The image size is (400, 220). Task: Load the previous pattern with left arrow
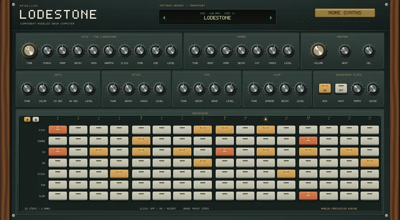[x=164, y=18]
